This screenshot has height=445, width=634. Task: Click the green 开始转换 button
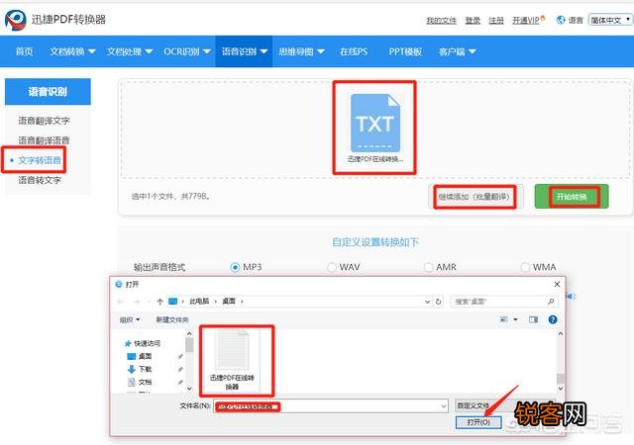pos(572,197)
